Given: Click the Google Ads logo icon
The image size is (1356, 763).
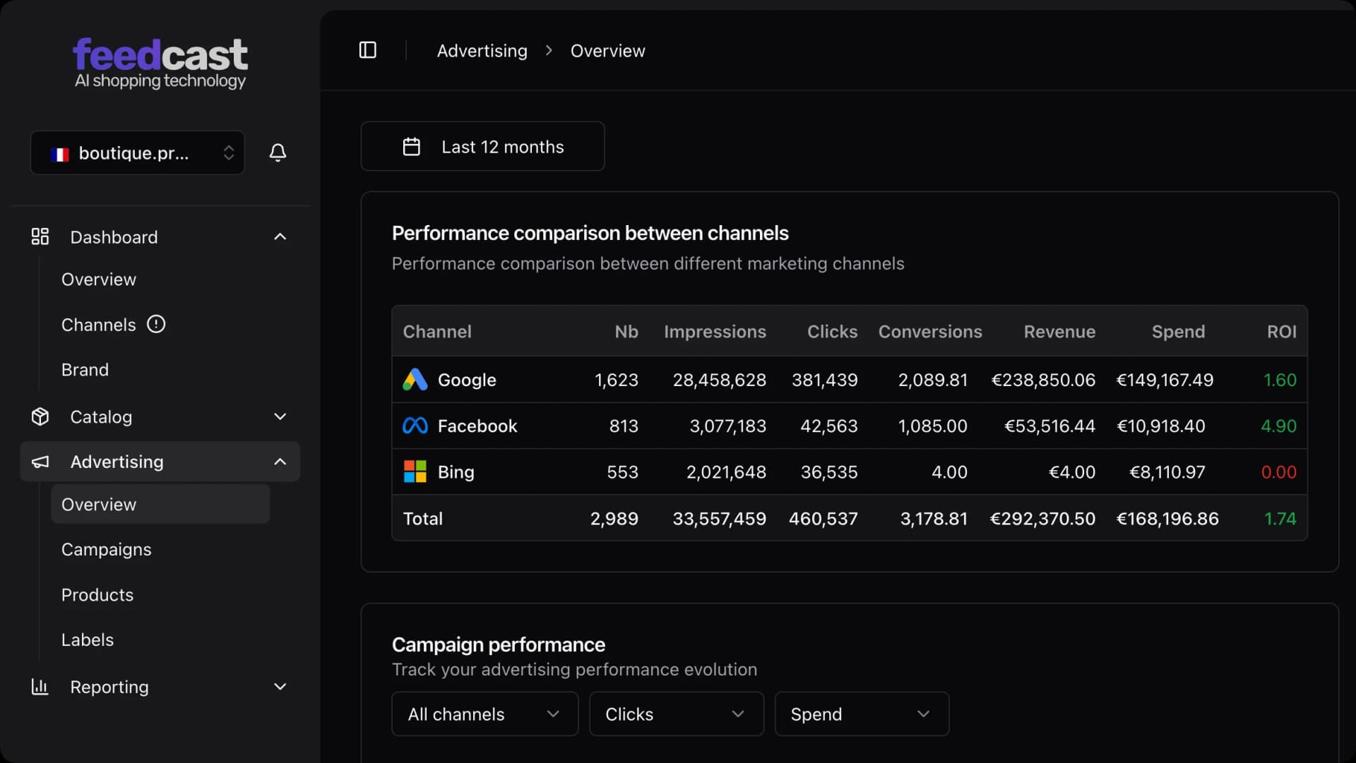Looking at the screenshot, I should point(415,380).
